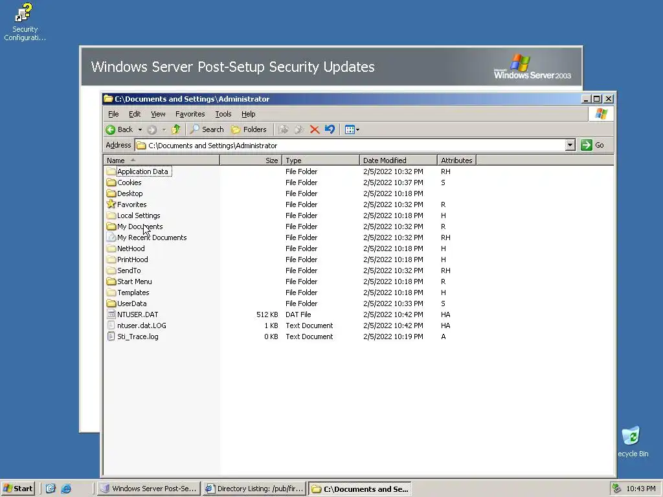The width and height of the screenshot is (663, 497).
Task: Launch Internet Explorer from quick launch
Action: tap(67, 489)
